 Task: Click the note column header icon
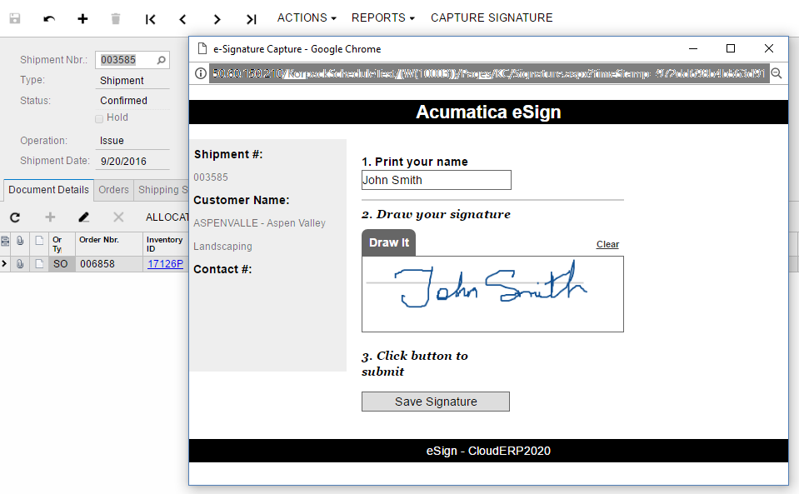(x=39, y=241)
